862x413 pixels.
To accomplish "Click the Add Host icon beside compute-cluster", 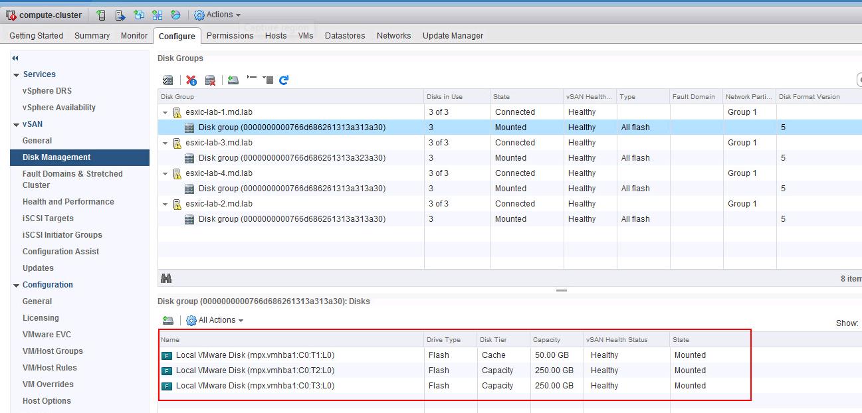I will click(x=101, y=15).
